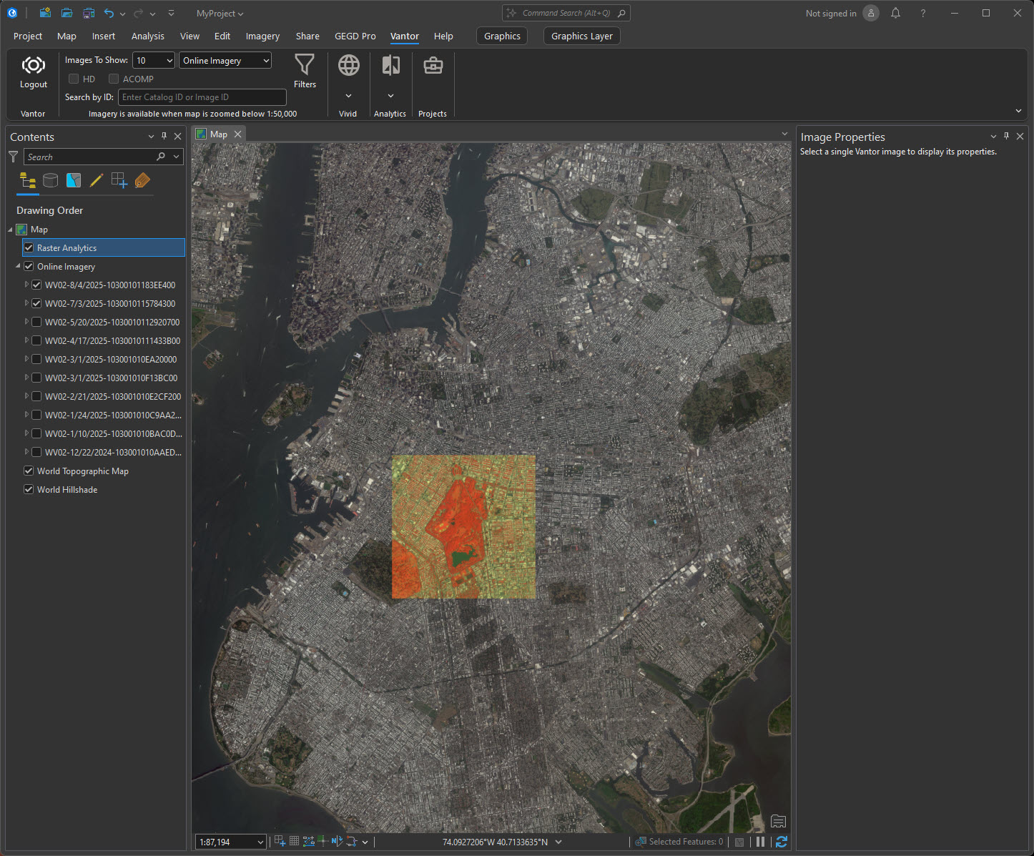
Task: Click the Search by ID input field
Action: pos(202,97)
